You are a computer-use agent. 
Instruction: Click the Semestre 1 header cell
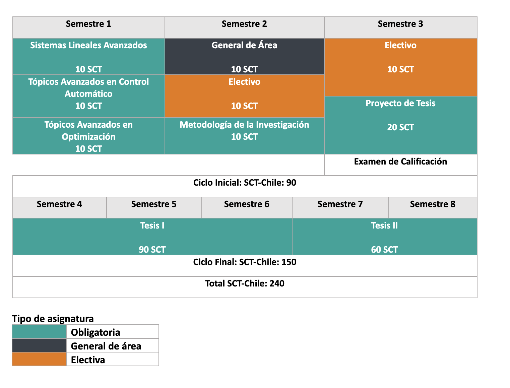click(x=88, y=27)
